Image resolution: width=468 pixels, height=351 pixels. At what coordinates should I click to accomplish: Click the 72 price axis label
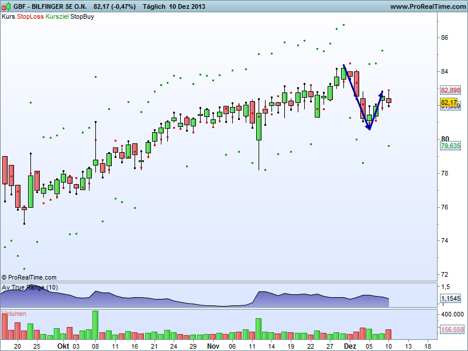tap(445, 274)
